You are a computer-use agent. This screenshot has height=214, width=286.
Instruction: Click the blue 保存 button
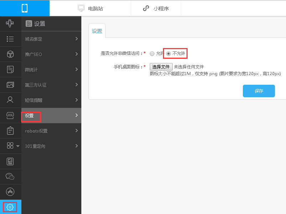[259, 91]
